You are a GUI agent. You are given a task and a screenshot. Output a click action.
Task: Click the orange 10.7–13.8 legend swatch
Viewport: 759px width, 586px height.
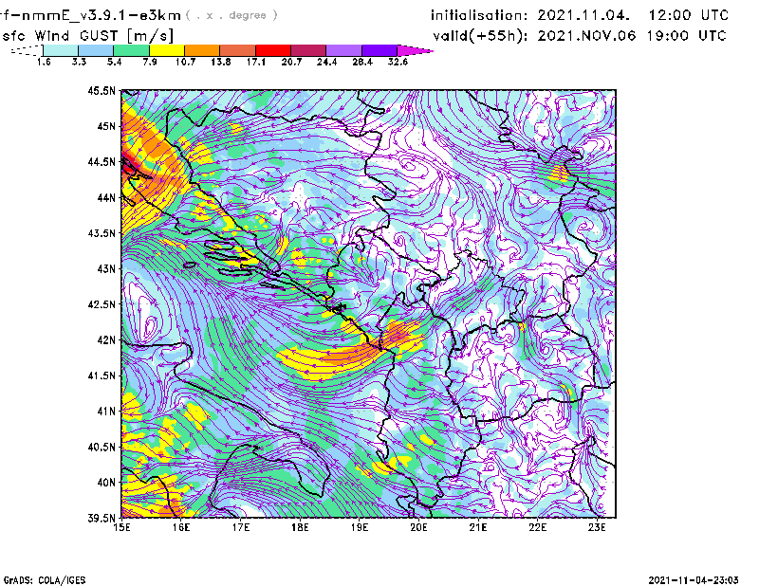[202, 50]
